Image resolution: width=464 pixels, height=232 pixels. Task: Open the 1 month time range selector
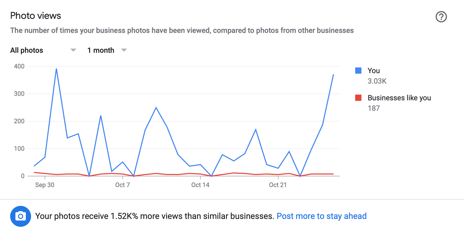click(106, 50)
